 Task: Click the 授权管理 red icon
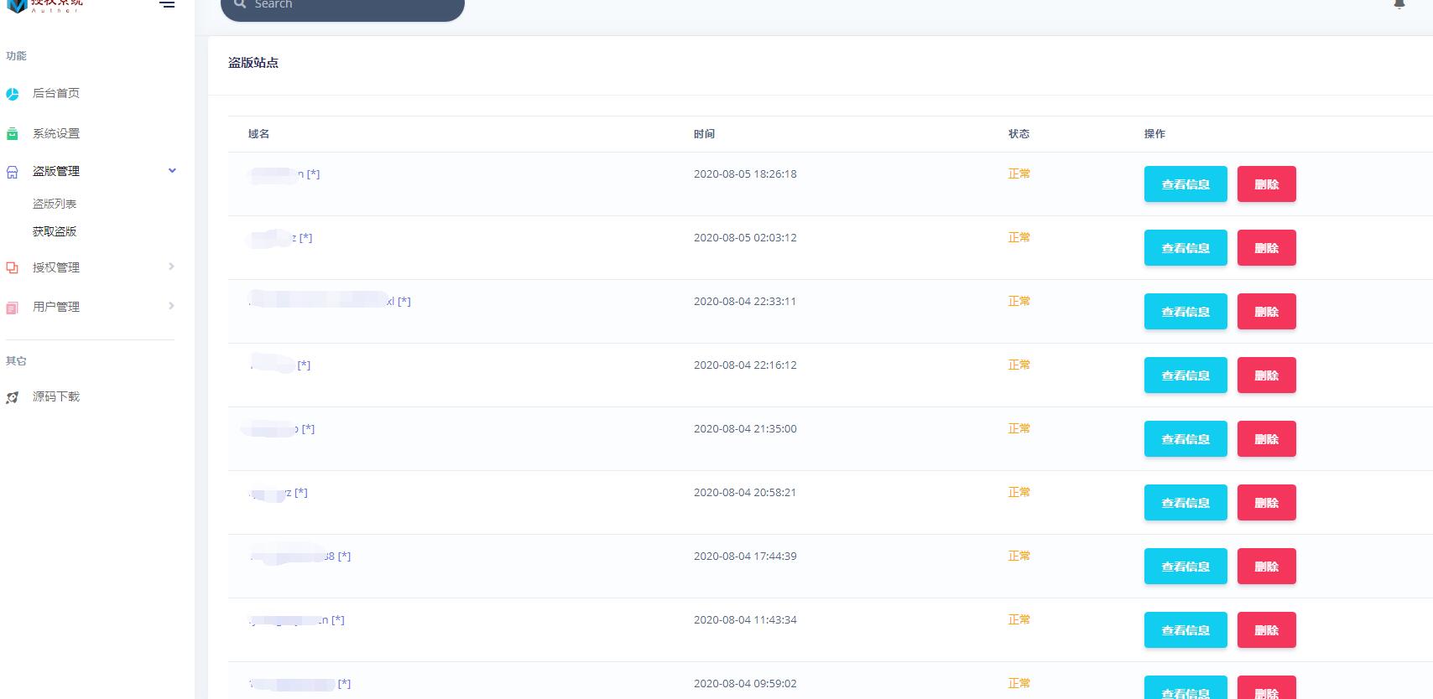click(13, 268)
